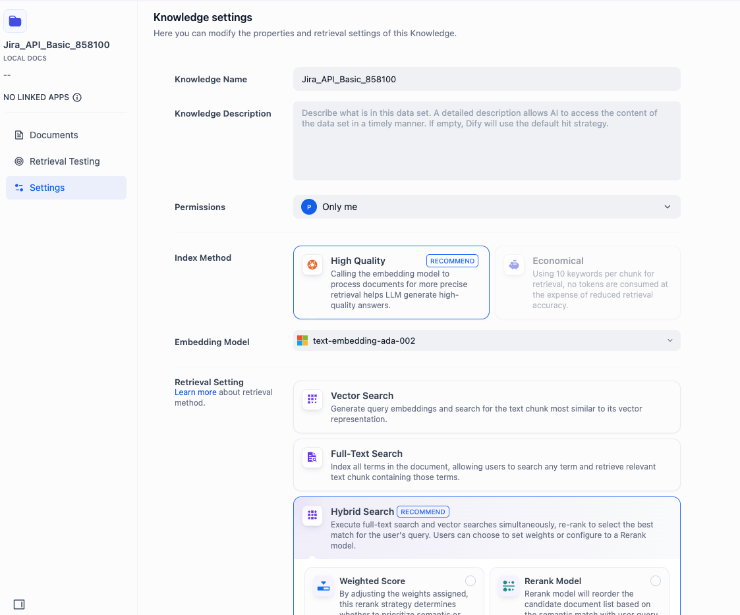The width and height of the screenshot is (740, 615).
Task: Select the Weighted Score radio button
Action: [470, 581]
